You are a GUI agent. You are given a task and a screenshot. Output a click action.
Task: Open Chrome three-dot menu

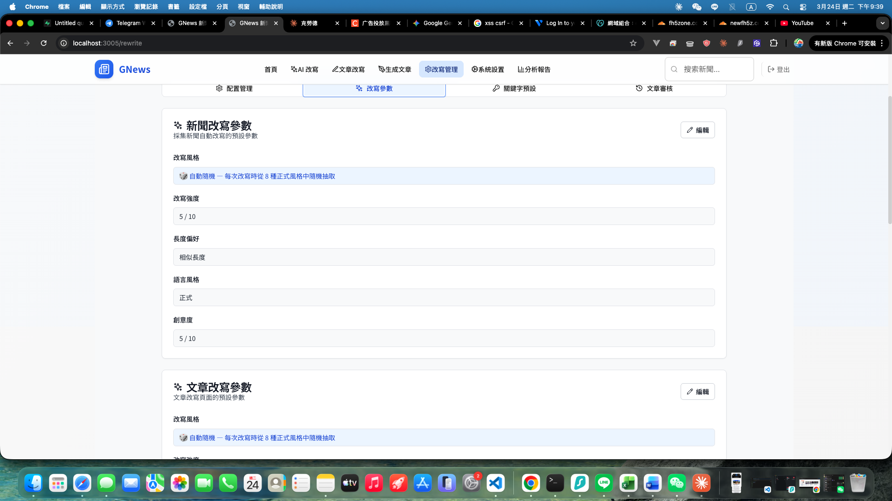(882, 43)
